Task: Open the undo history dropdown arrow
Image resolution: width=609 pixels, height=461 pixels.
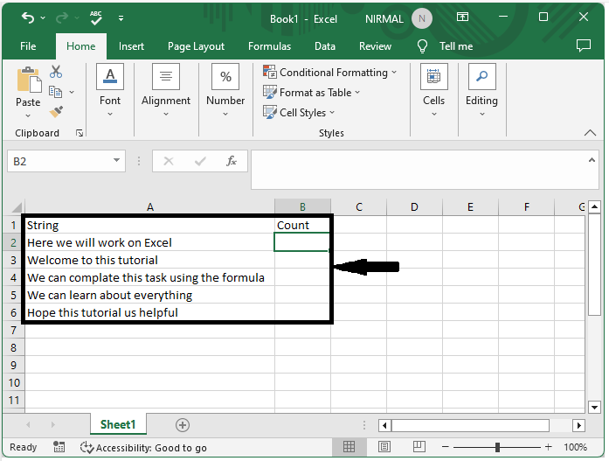Action: [x=43, y=17]
